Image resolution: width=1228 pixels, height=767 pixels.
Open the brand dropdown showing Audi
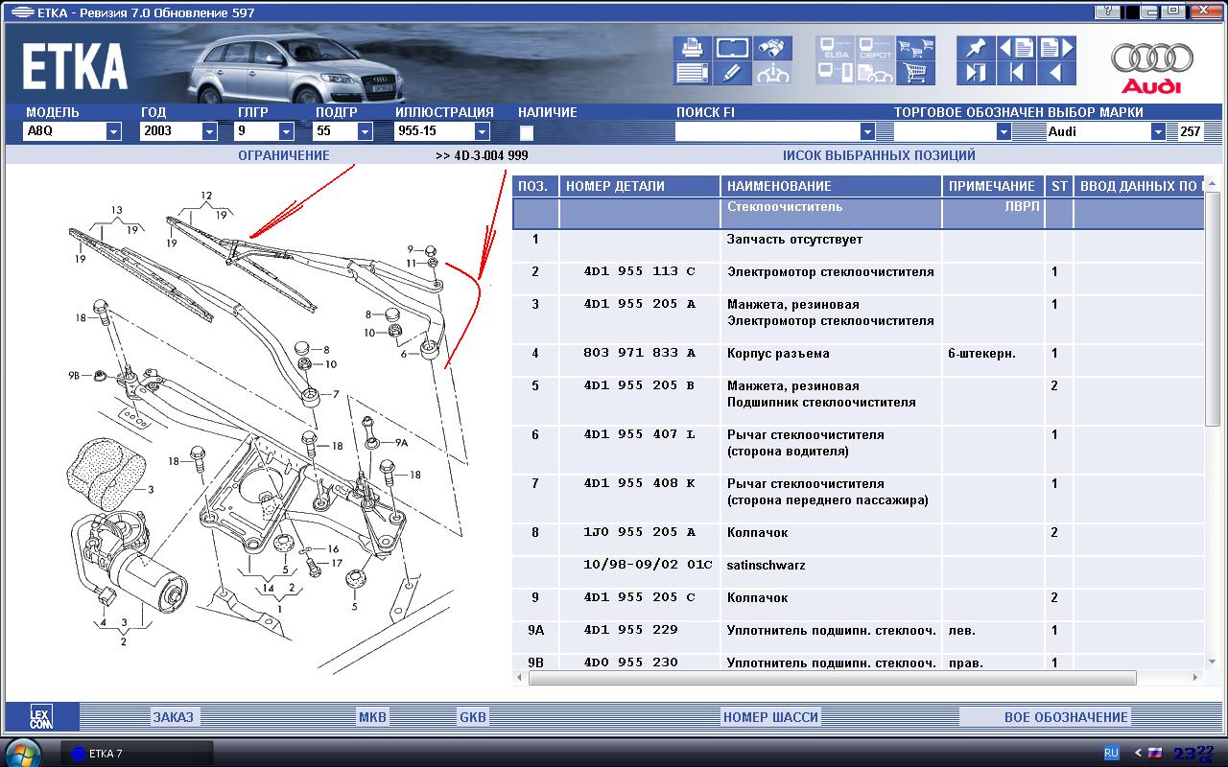(1158, 131)
